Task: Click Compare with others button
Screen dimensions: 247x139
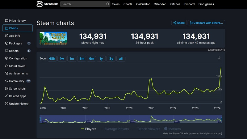Action: pos(206,23)
